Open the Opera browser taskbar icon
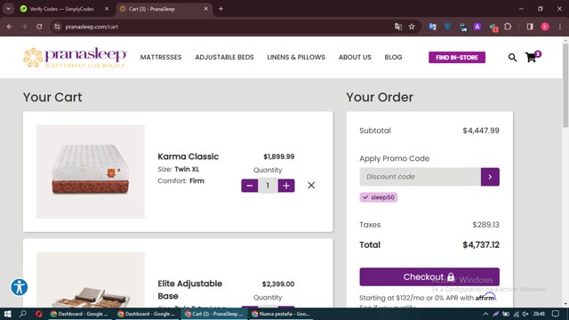Viewport: 569px width, 320px height. click(x=39, y=314)
